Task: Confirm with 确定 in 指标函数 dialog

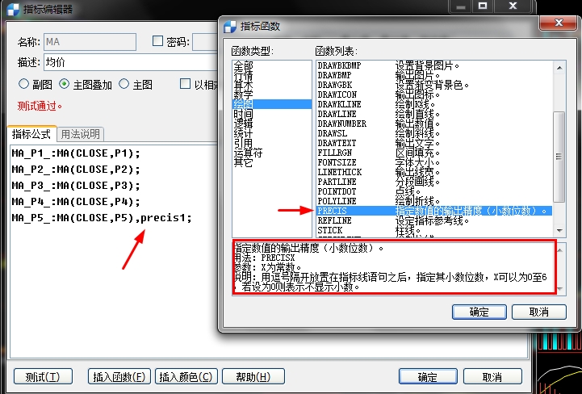Action: pos(479,312)
